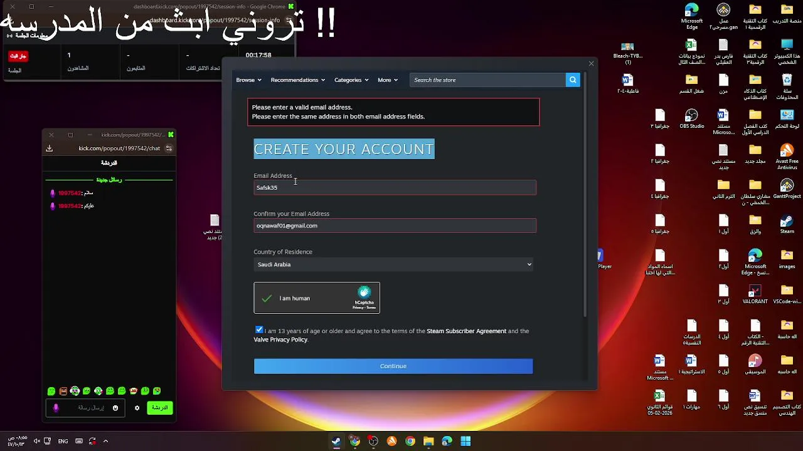Click the volume muted icon in system tray
The image size is (803, 451).
point(37,441)
